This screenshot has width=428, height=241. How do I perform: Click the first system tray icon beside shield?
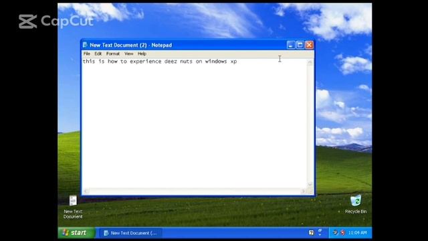pyautogui.click(x=335, y=232)
